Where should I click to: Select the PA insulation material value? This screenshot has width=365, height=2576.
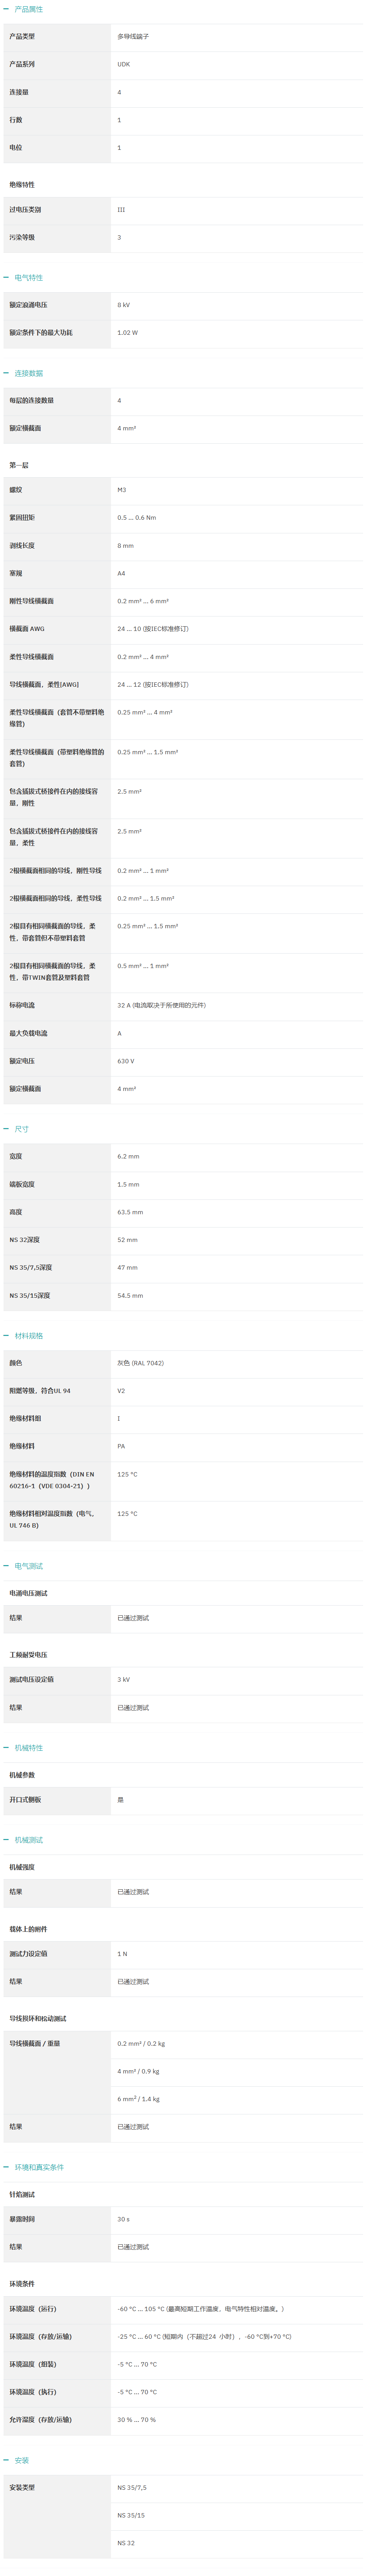point(121,1446)
